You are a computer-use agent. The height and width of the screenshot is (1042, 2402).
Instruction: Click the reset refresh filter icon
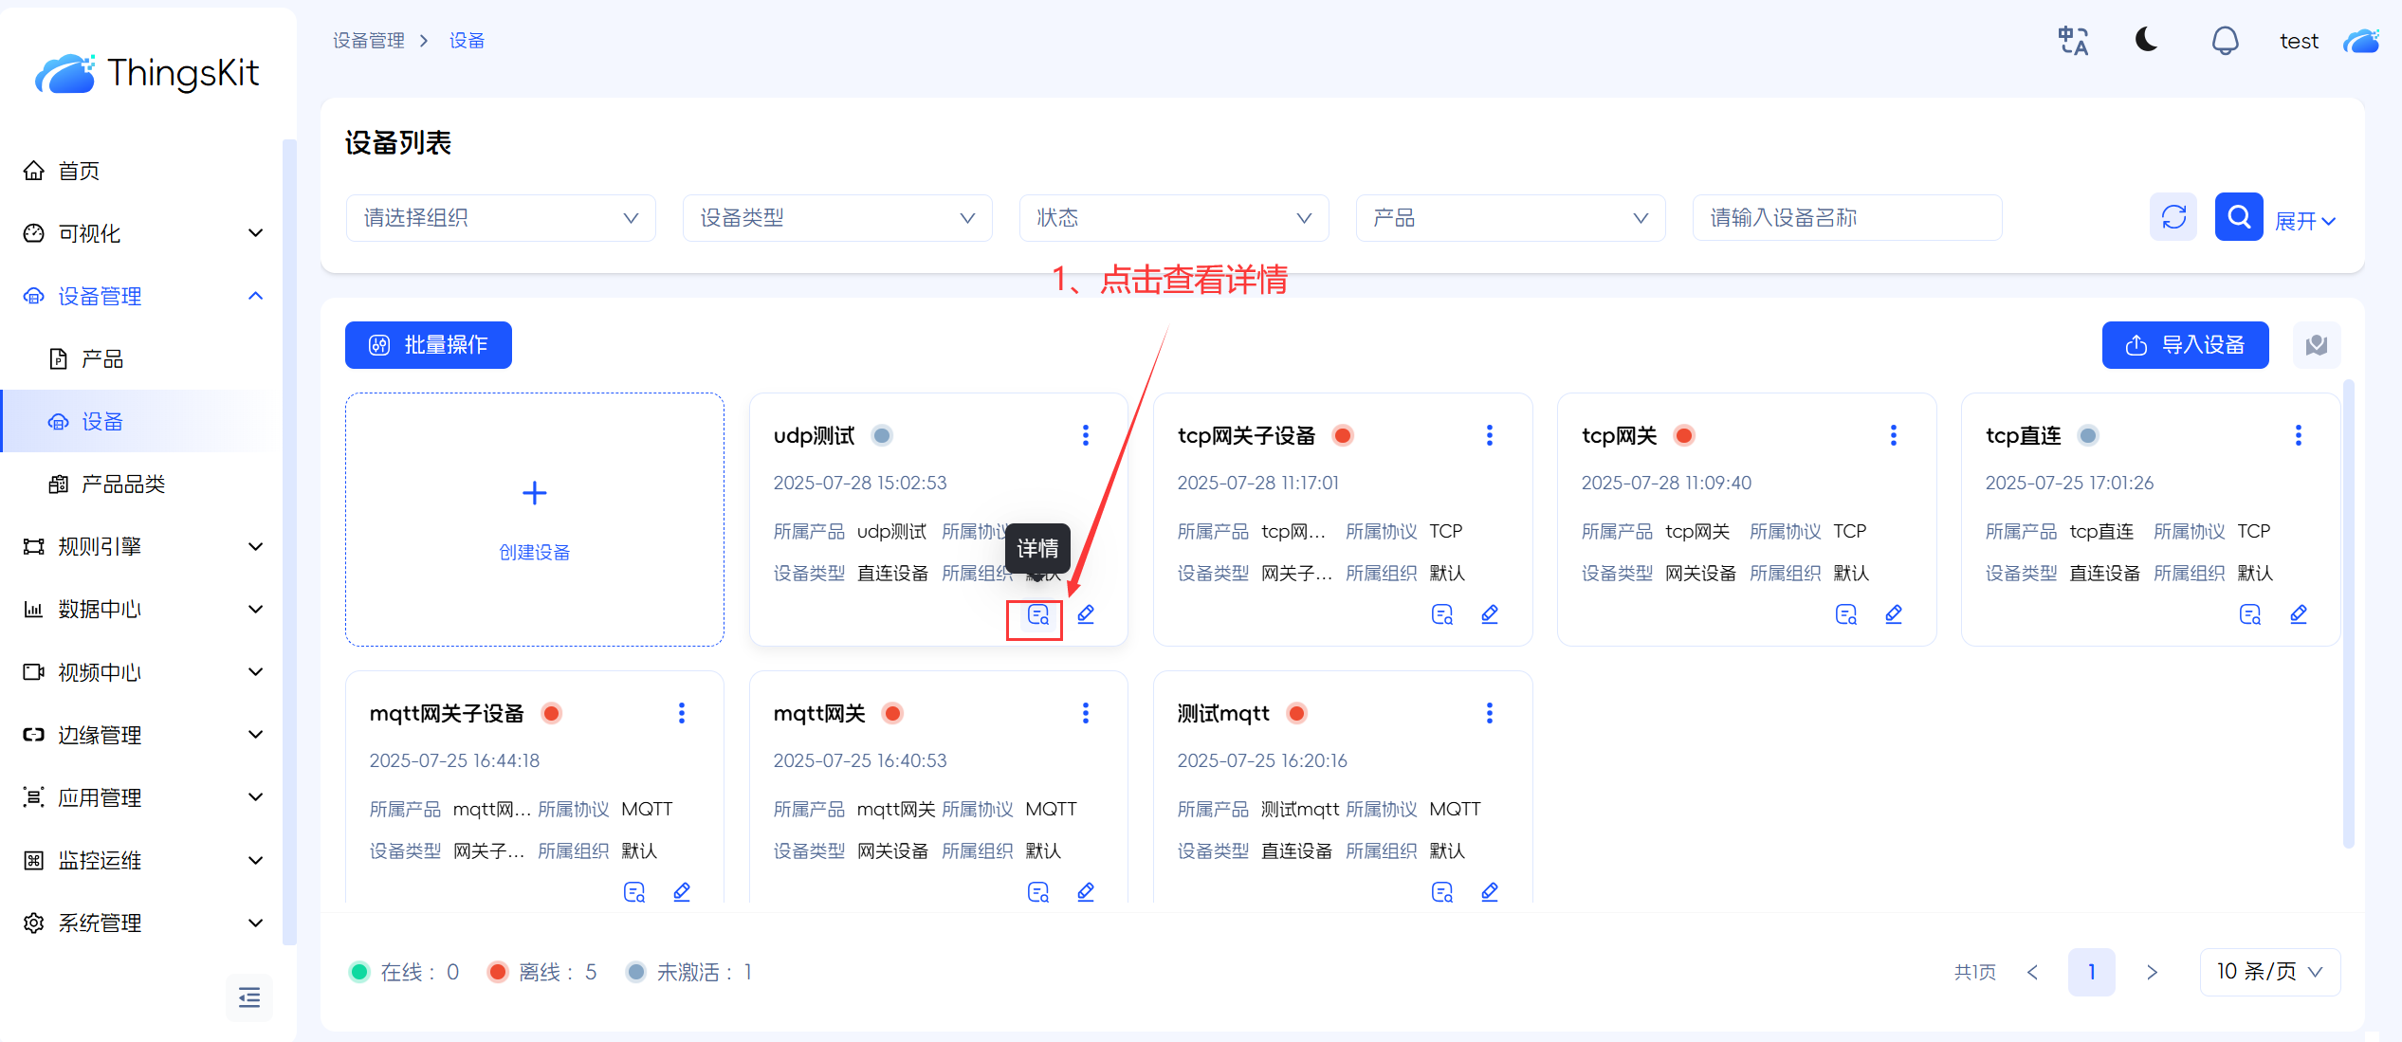2173,217
